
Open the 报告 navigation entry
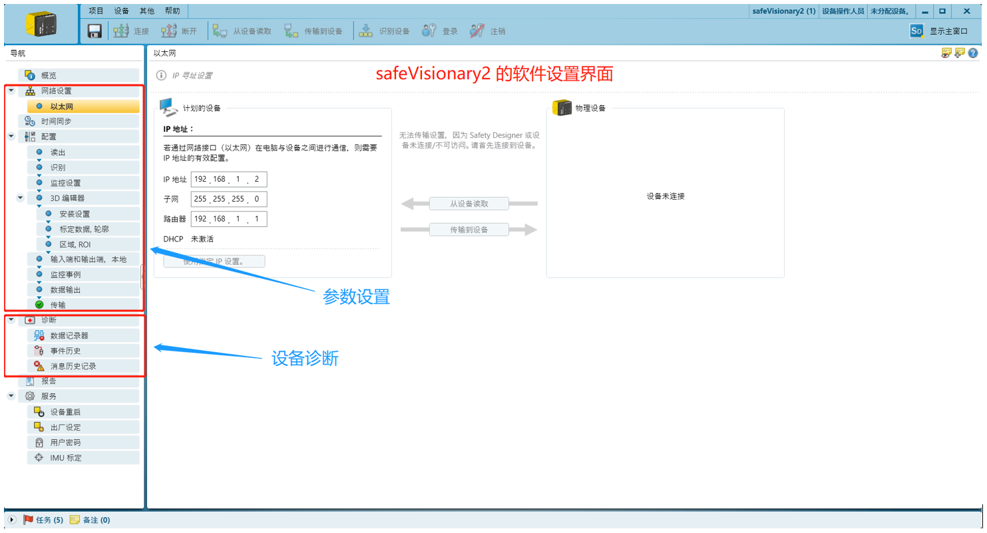pyautogui.click(x=79, y=381)
